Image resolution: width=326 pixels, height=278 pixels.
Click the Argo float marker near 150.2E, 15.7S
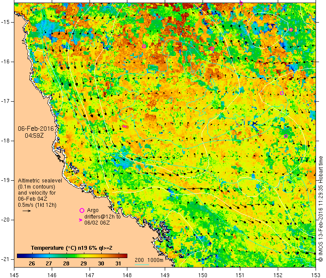[212, 49]
